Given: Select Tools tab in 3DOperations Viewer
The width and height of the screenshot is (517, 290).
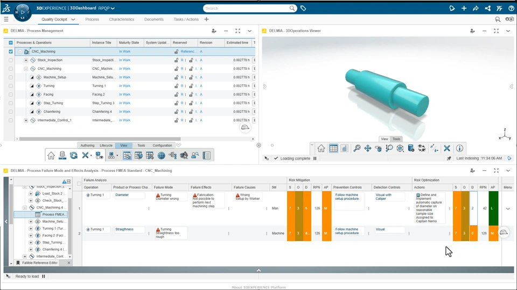Looking at the screenshot, I should (396, 139).
